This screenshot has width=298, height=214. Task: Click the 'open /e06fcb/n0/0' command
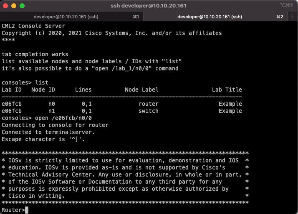63,118
